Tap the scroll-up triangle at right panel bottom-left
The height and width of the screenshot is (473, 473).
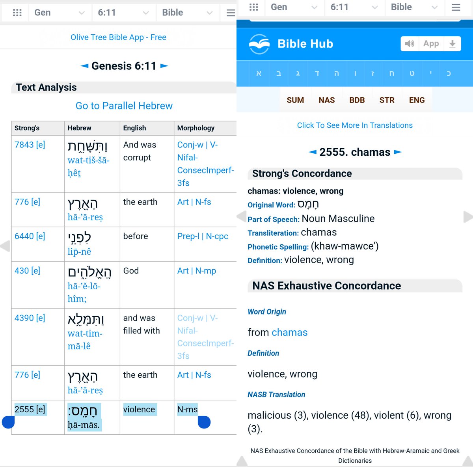click(x=242, y=461)
